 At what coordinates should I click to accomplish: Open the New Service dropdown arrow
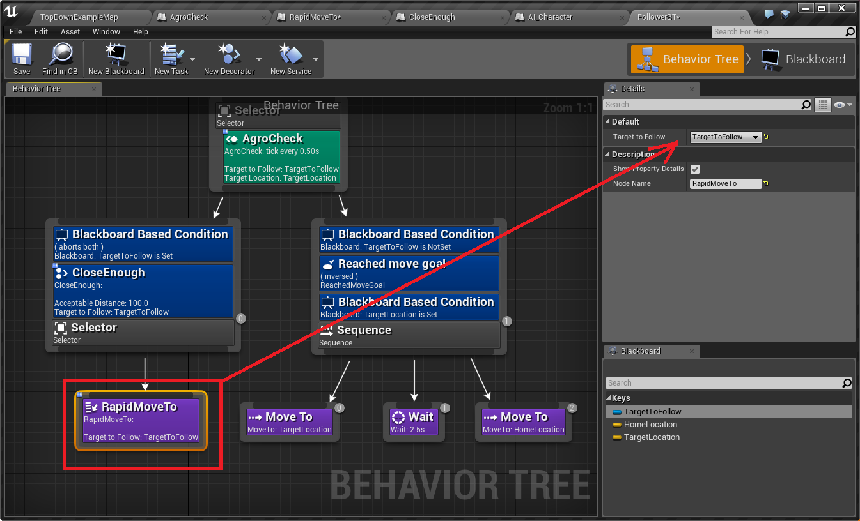[x=315, y=59]
